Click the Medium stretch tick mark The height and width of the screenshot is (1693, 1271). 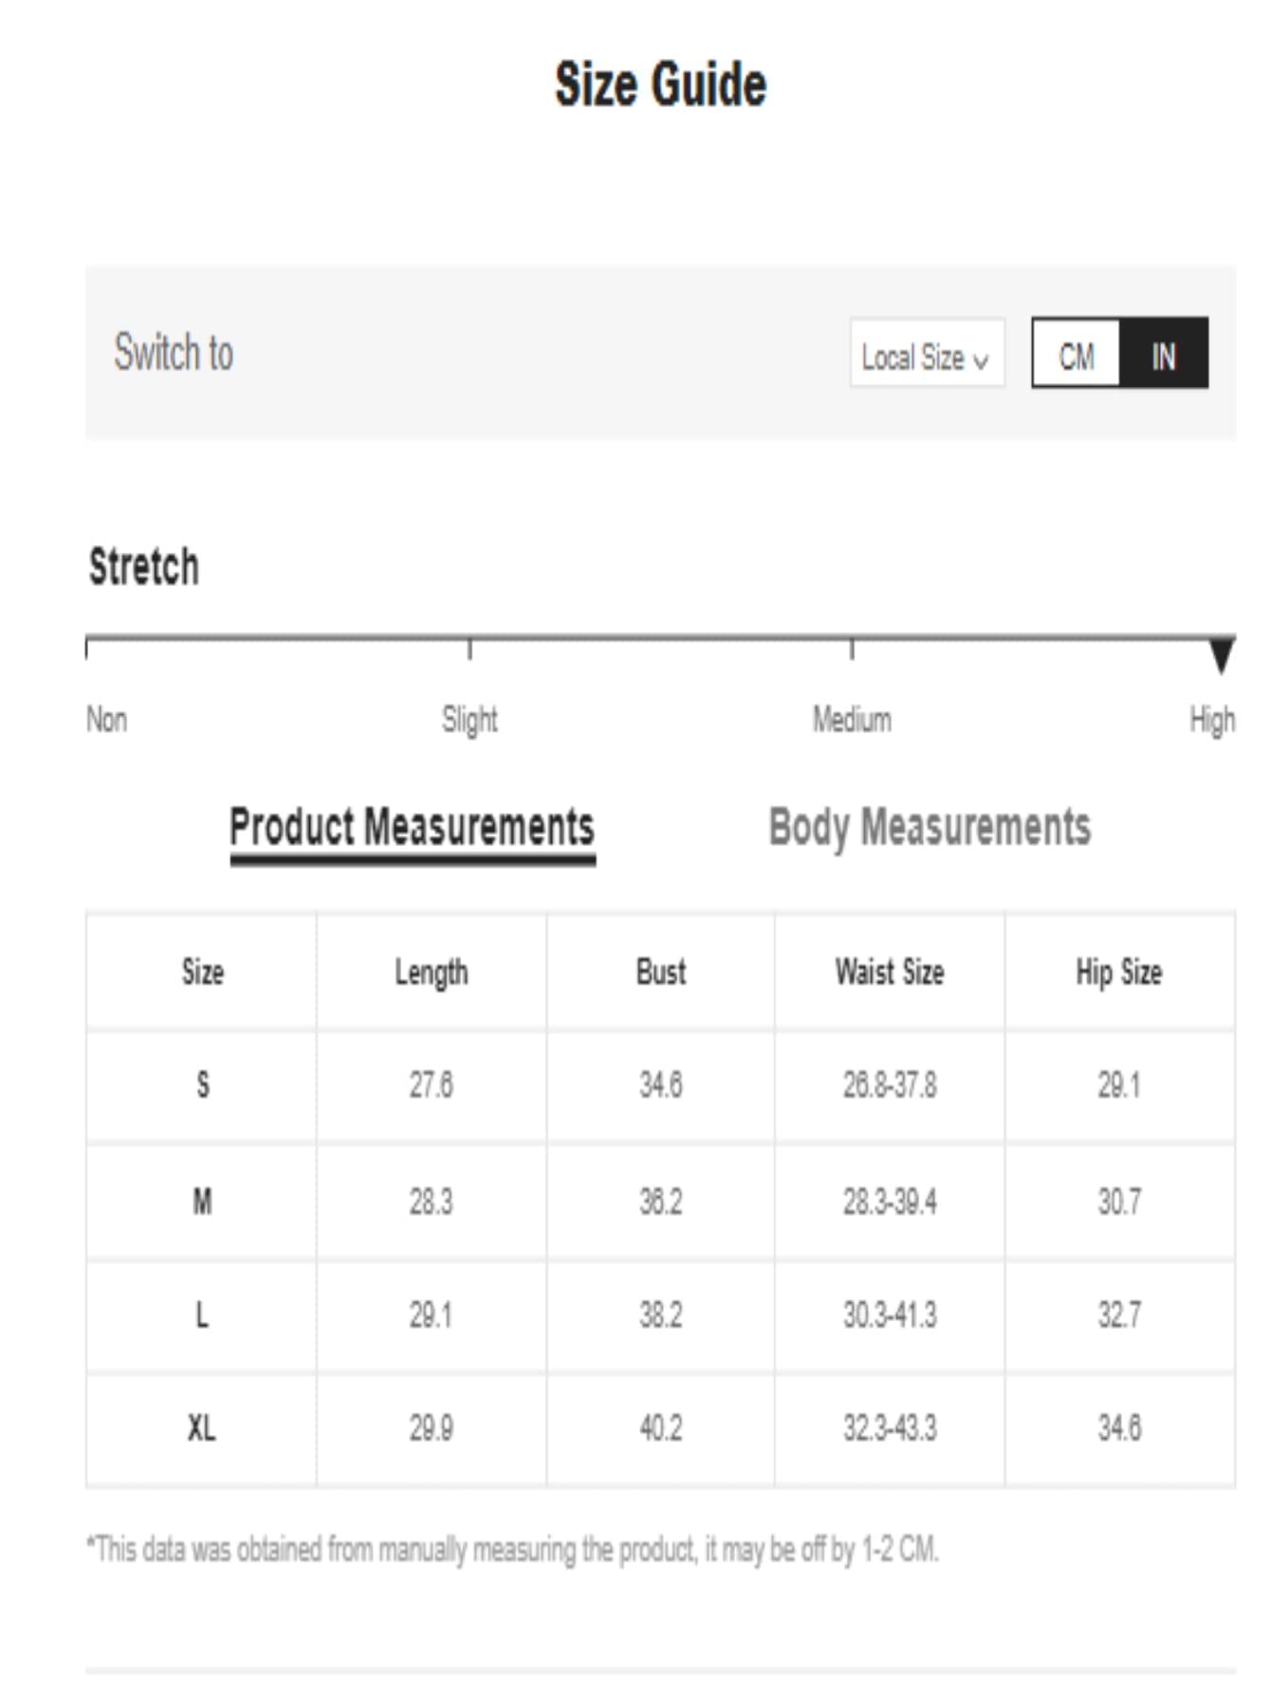click(x=852, y=649)
